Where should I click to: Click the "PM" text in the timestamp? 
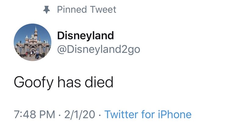pyautogui.click(x=46, y=115)
